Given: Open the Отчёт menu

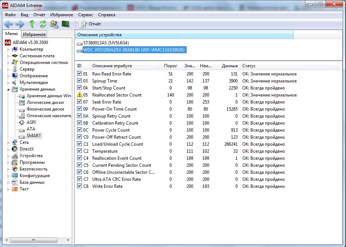Looking at the screenshot, I should (x=39, y=15).
